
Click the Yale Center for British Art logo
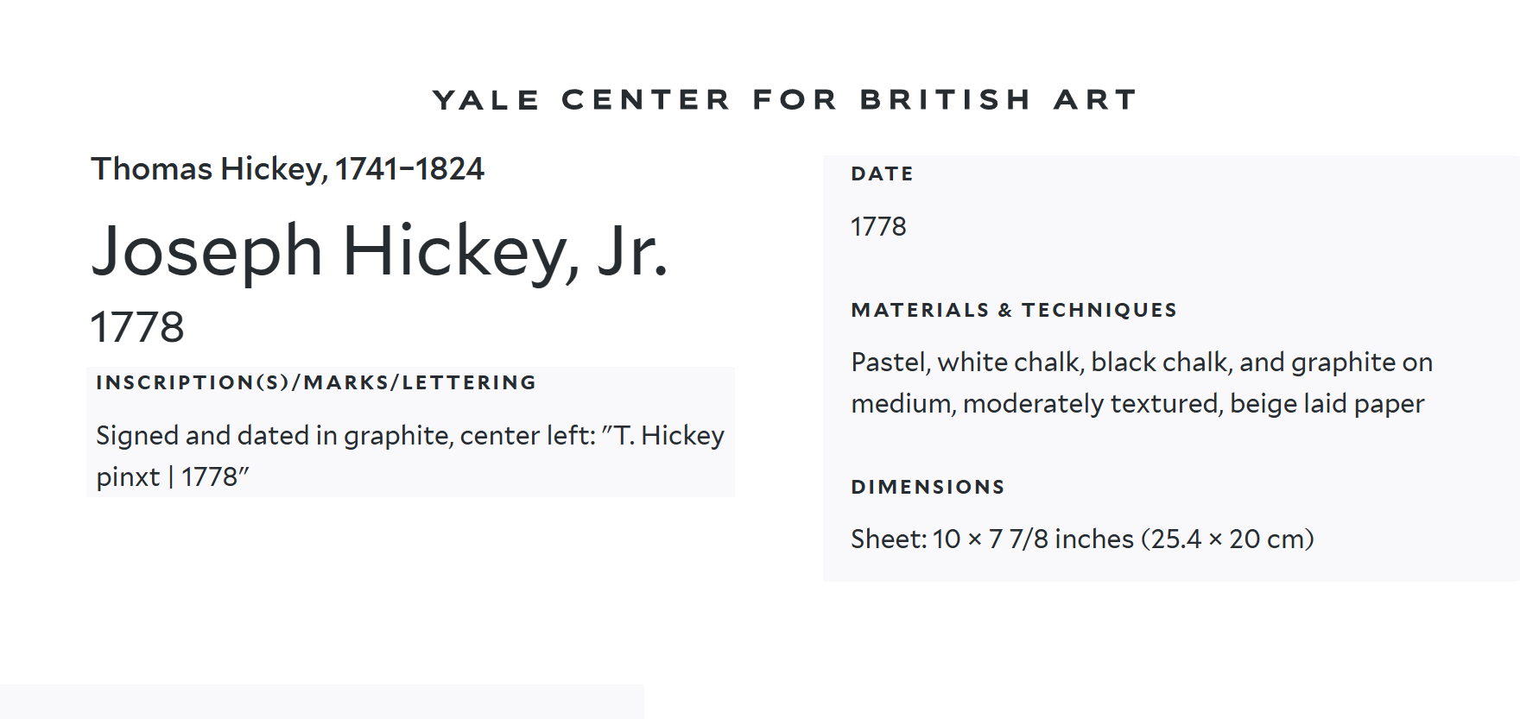tap(784, 100)
